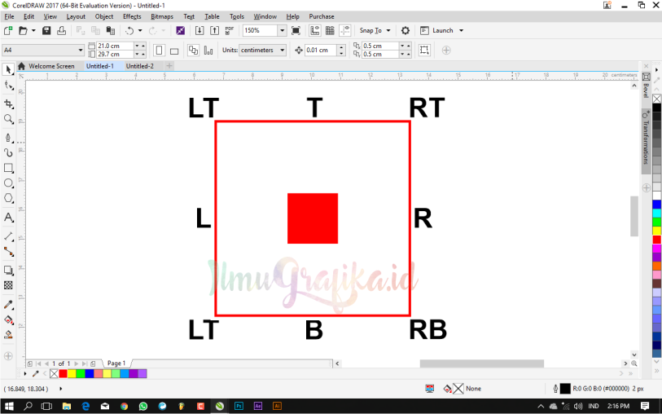This screenshot has width=662, height=414.
Task: Click the Publish to PDF icon
Action: (230, 30)
